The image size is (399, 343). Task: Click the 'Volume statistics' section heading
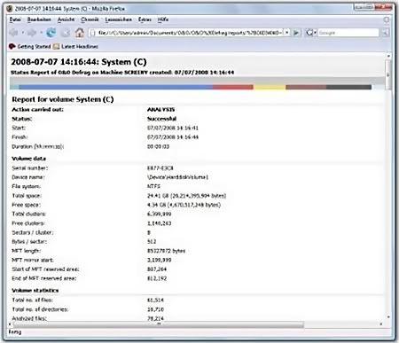tap(35, 291)
